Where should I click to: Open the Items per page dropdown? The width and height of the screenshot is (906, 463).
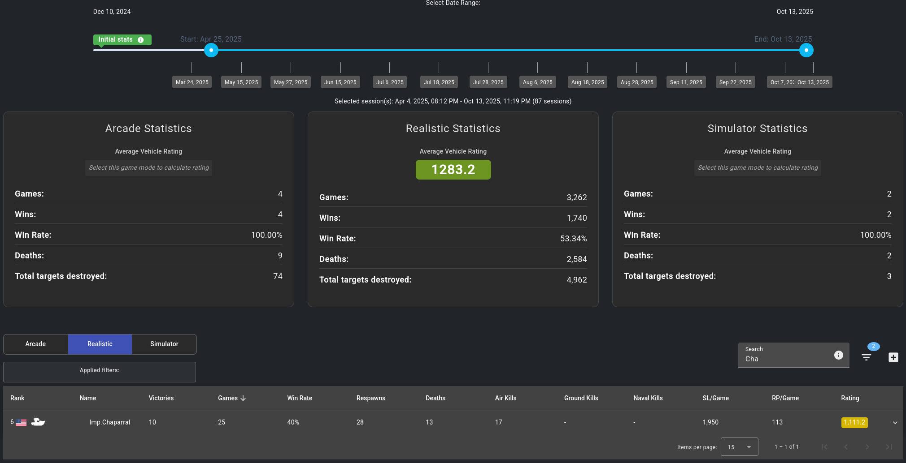pyautogui.click(x=739, y=447)
